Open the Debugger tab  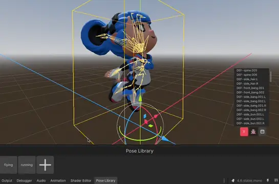pyautogui.click(x=25, y=180)
